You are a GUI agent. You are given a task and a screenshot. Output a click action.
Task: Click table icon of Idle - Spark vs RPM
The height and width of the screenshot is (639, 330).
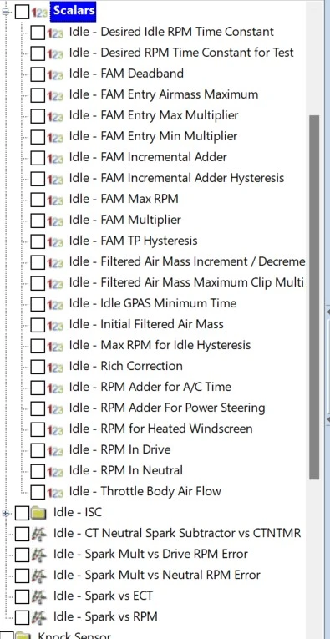click(x=38, y=617)
